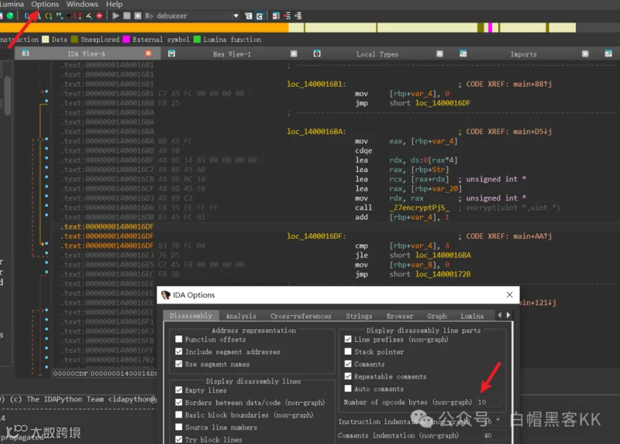The image size is (620, 444).
Task: Click the Hex View-1 tab icon
Action: tap(172, 54)
